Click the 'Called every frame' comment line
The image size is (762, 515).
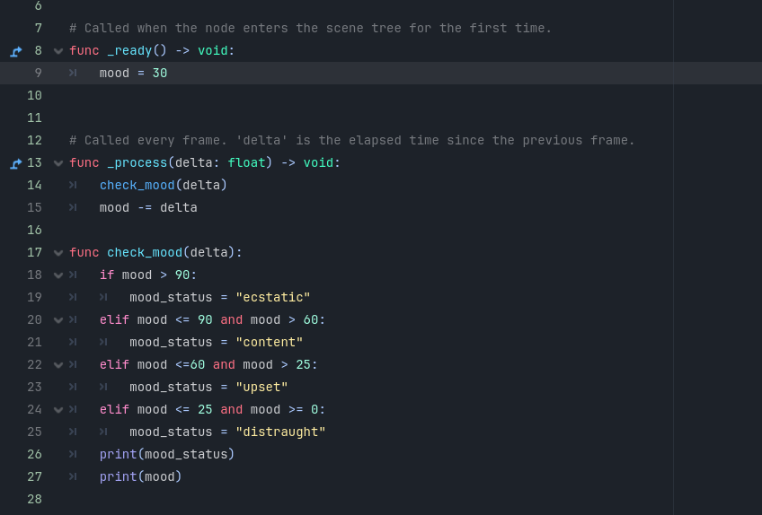click(352, 141)
